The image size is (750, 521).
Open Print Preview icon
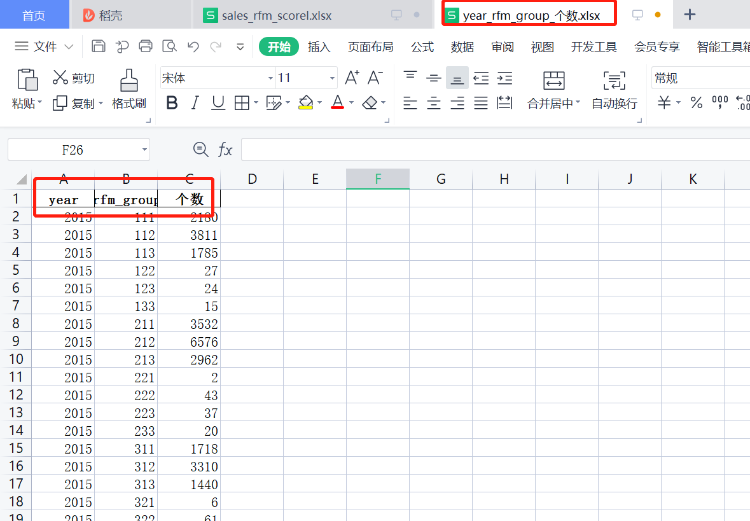pos(169,46)
